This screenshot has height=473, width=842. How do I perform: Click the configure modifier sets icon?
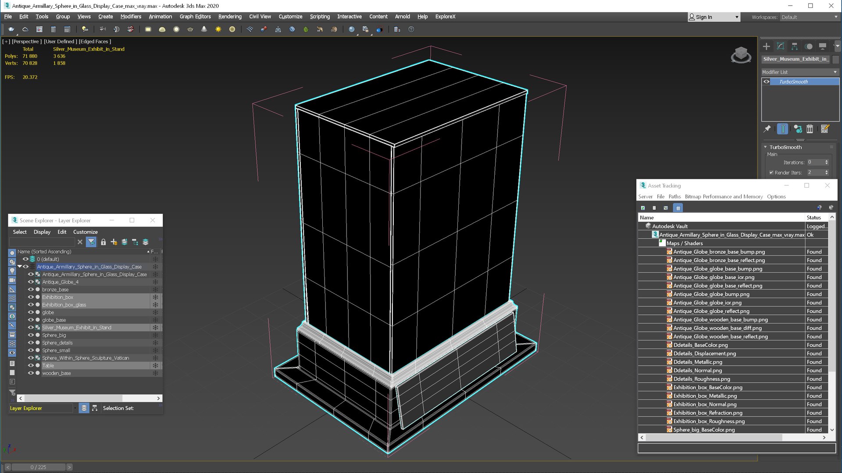pos(825,129)
